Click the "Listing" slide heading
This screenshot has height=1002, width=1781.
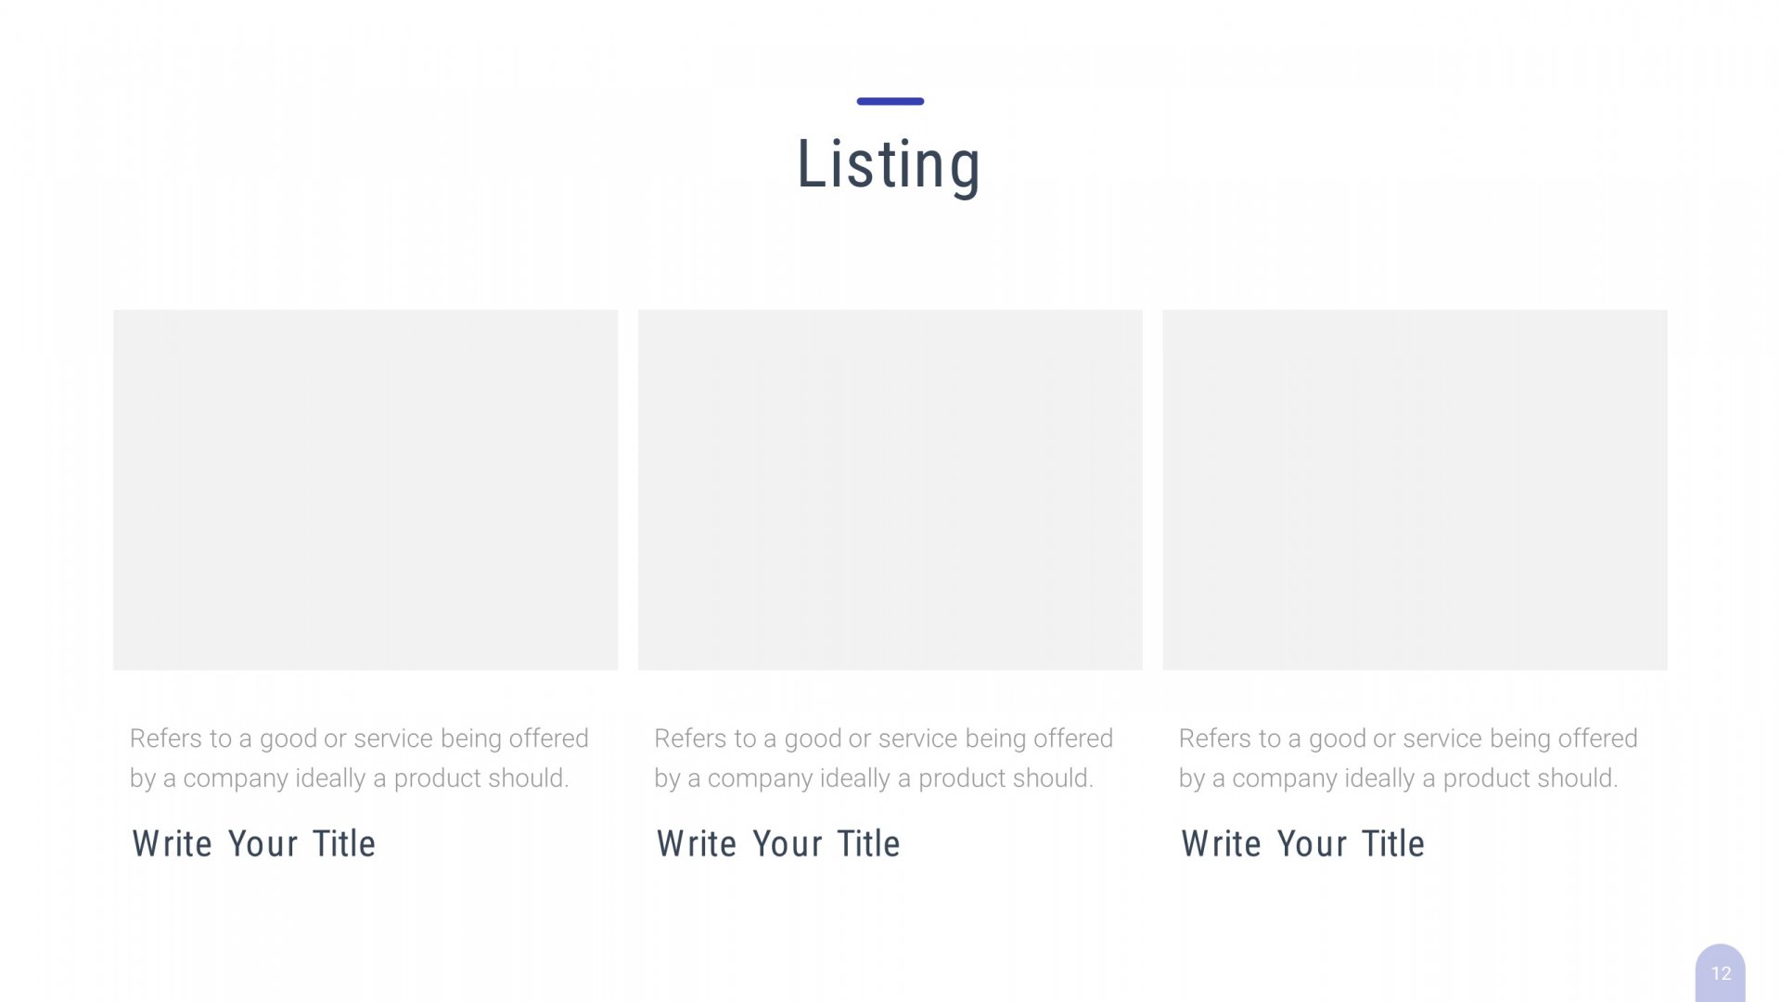pyautogui.click(x=889, y=165)
